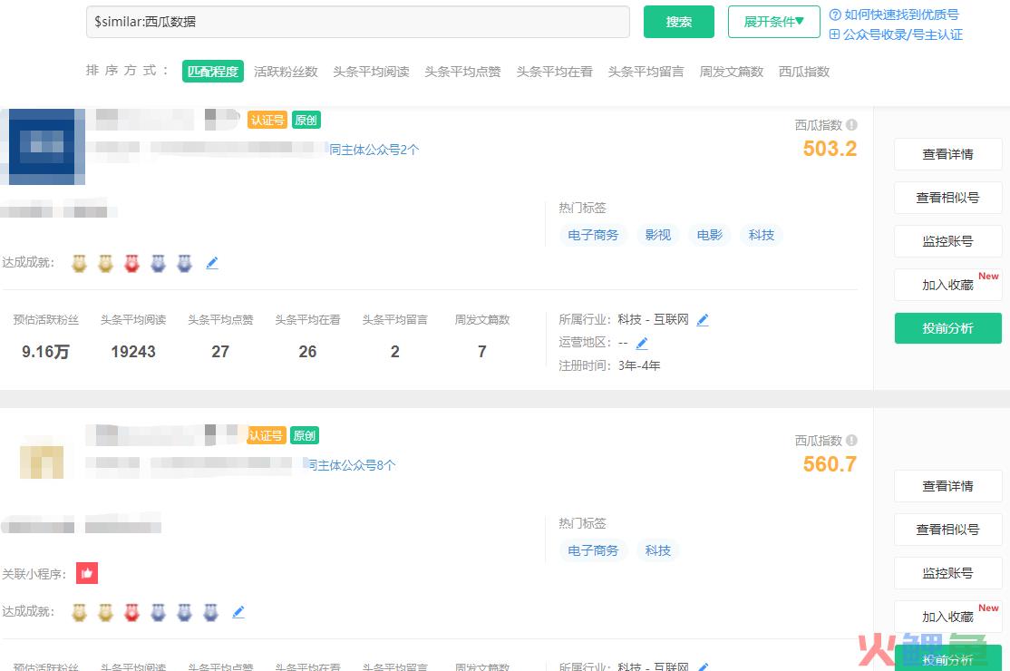The width and height of the screenshot is (1010, 671).
Task: Edit 运营地区 pencil icon for first account
Action: point(642,343)
